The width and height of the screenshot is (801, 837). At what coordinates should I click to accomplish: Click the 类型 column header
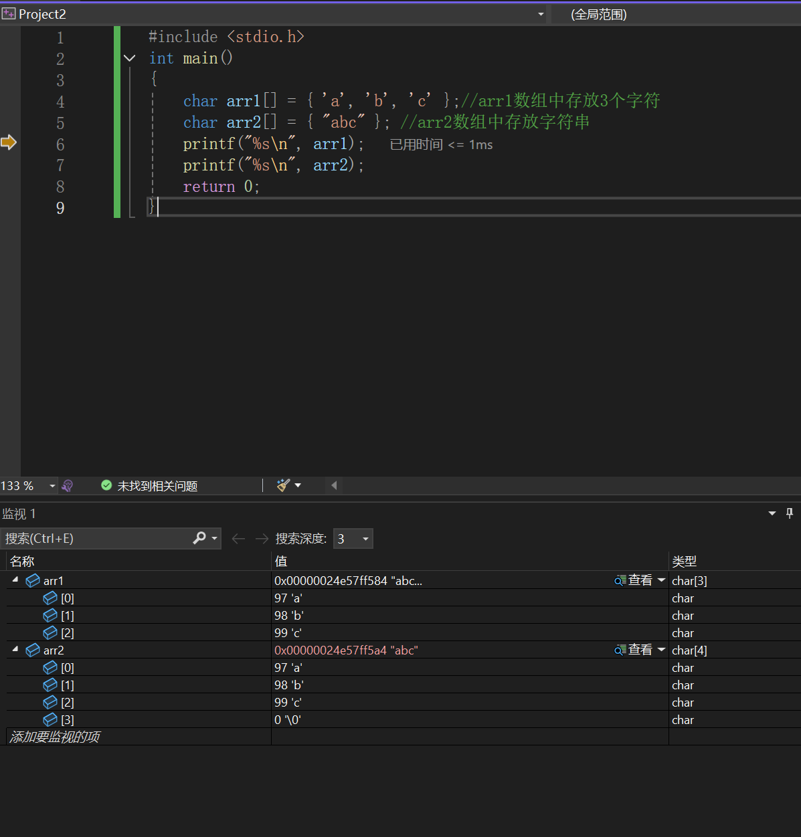[x=735, y=561]
